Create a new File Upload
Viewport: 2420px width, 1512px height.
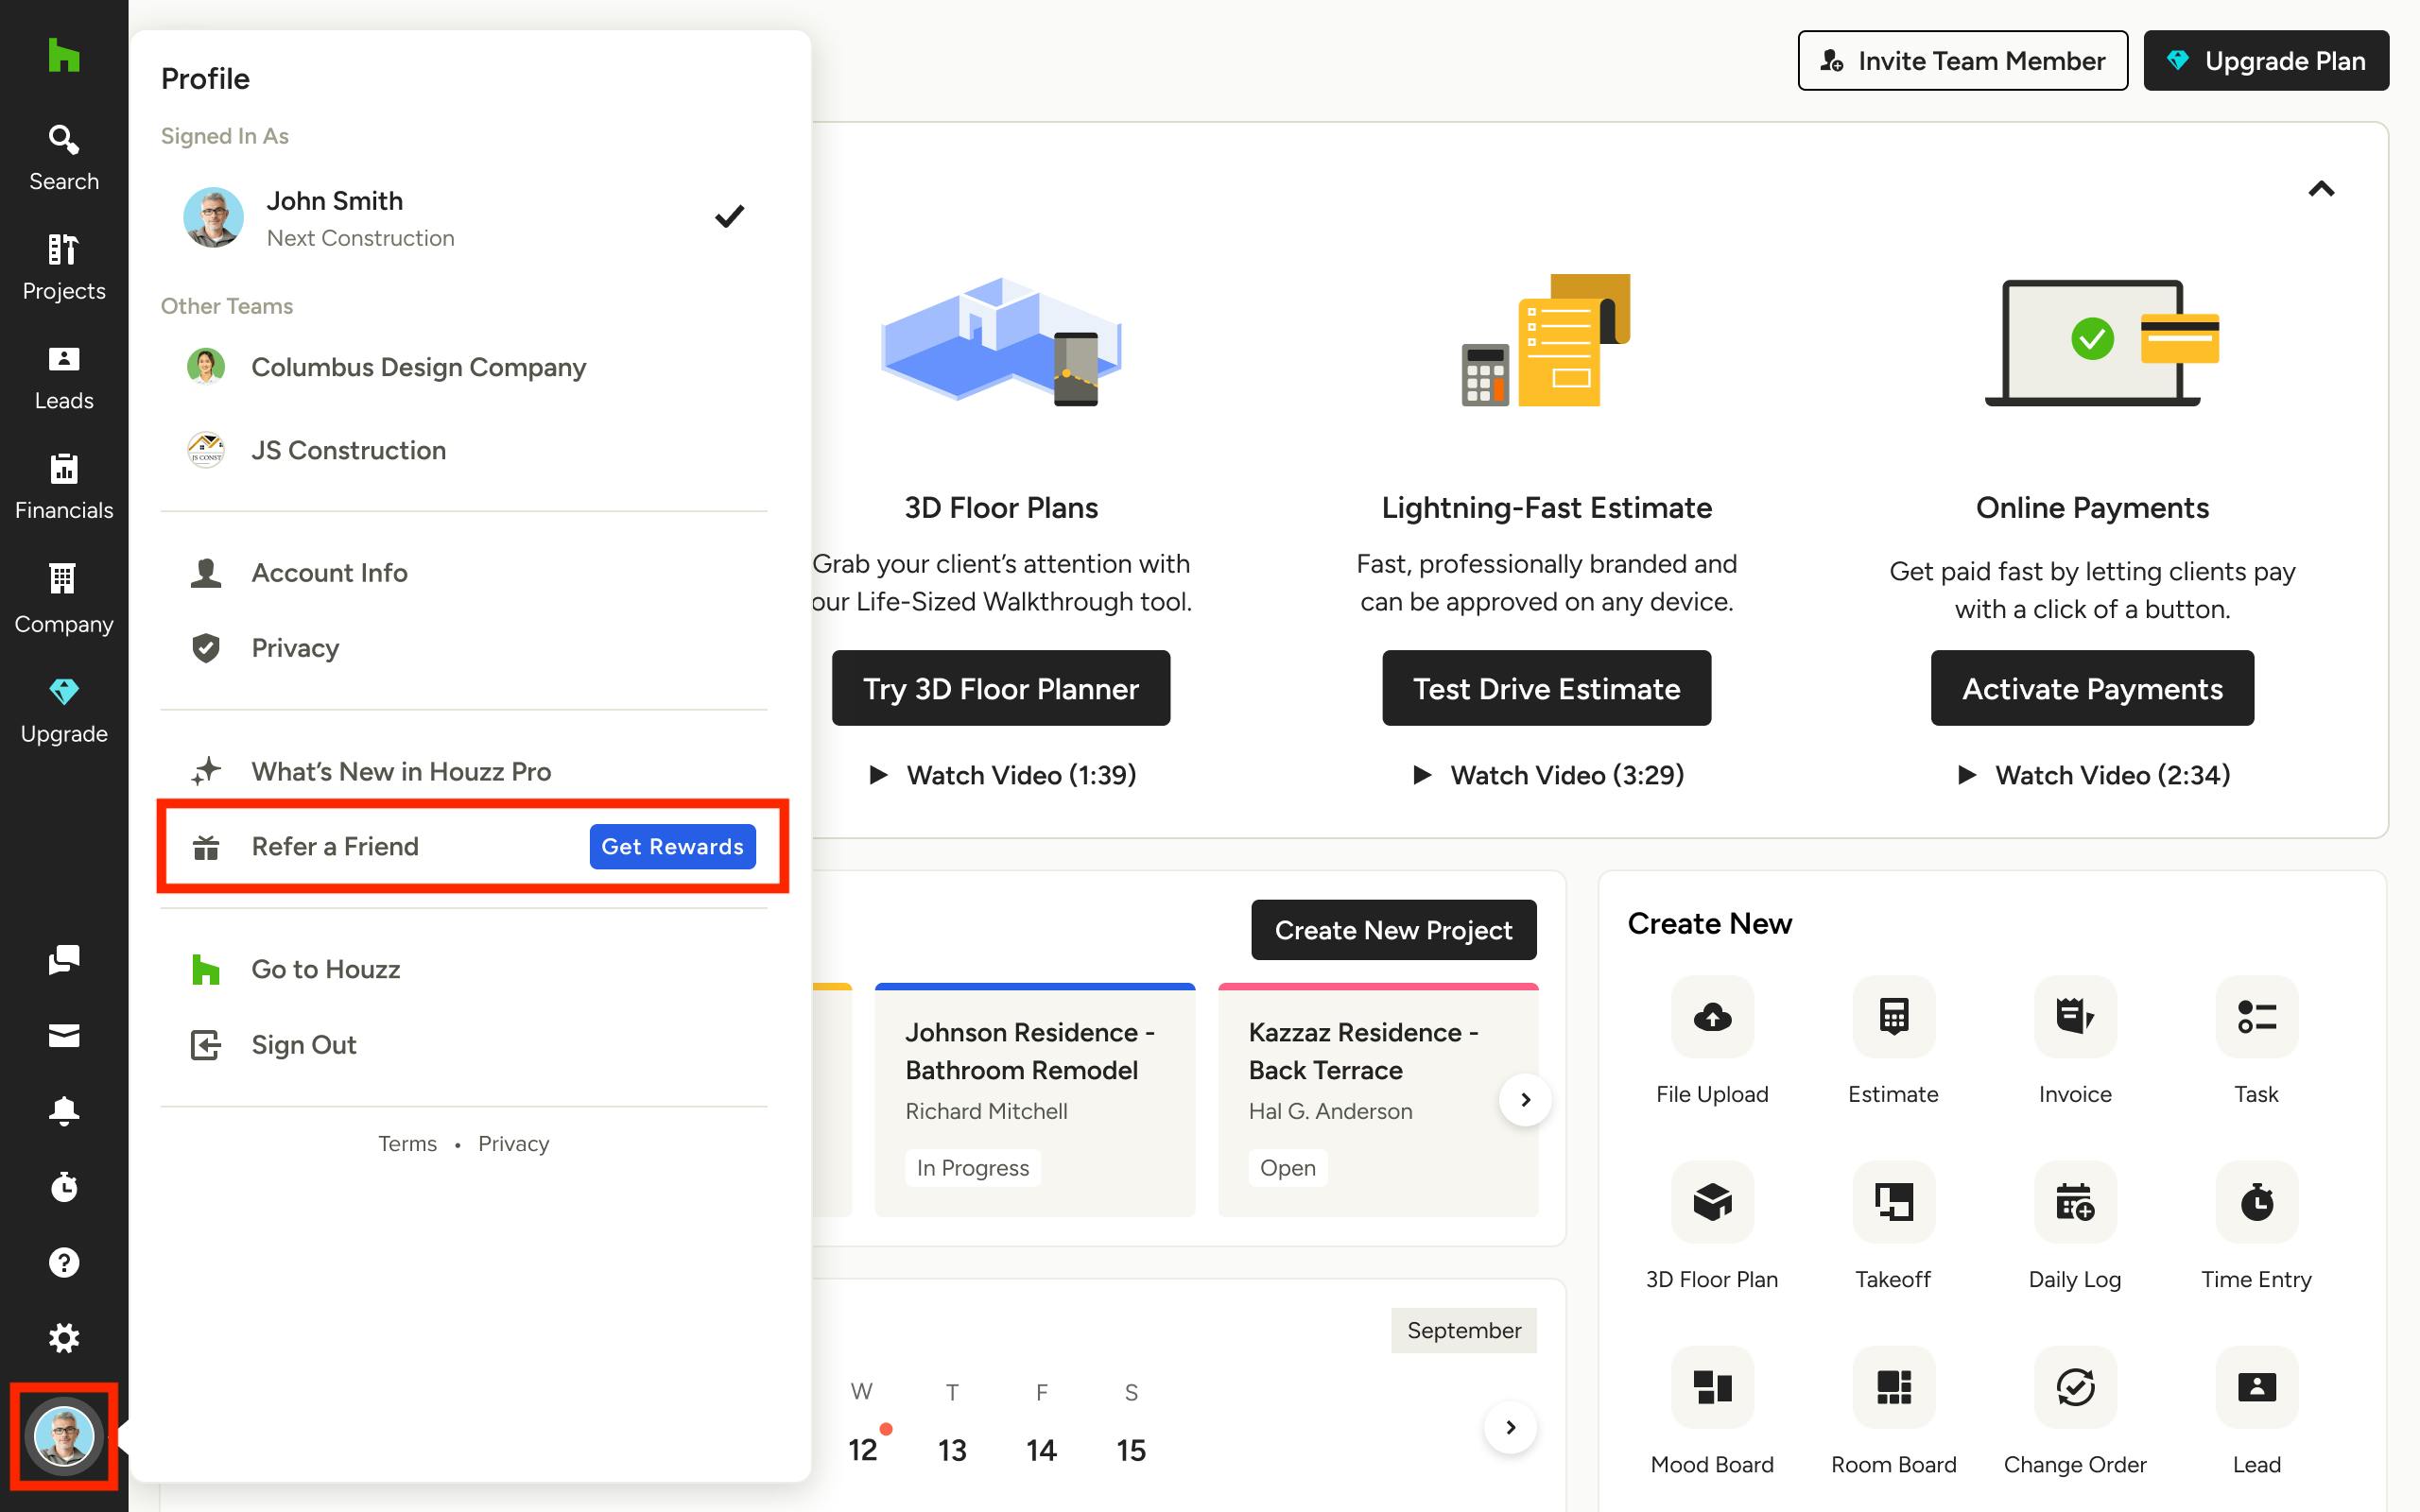[x=1712, y=1041]
